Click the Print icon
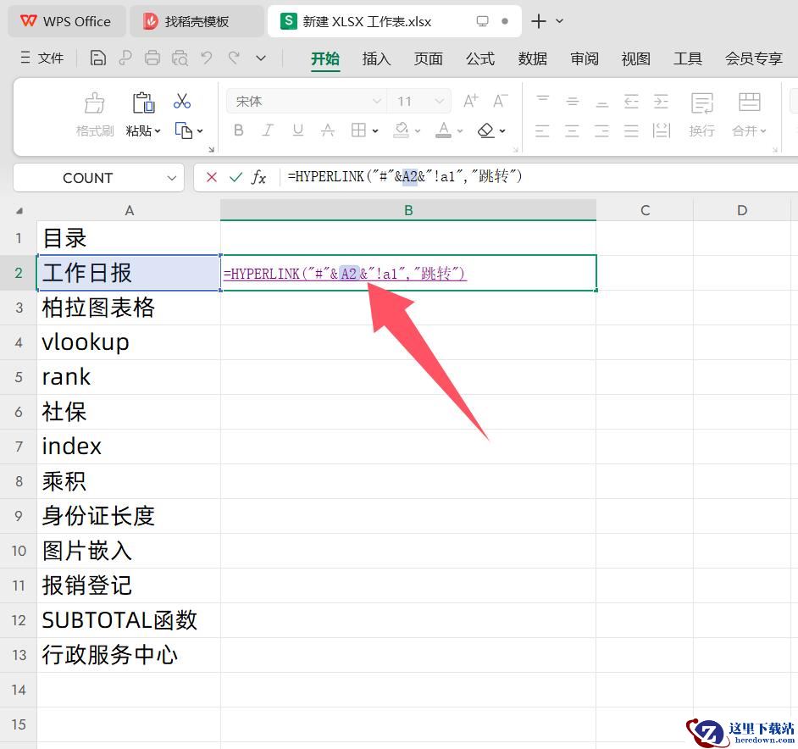 click(152, 58)
